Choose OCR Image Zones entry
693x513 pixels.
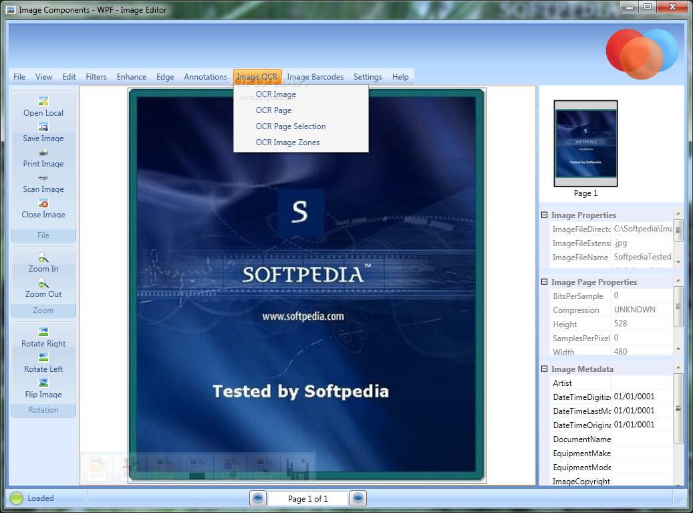coord(301,142)
